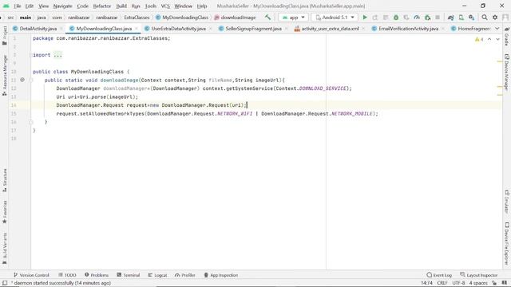Open the VCS menu
Screen dimensions: 511x287
click(165, 6)
